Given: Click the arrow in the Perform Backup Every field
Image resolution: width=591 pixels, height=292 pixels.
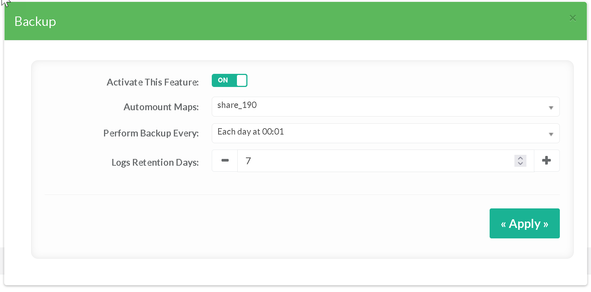Looking at the screenshot, I should [551, 134].
